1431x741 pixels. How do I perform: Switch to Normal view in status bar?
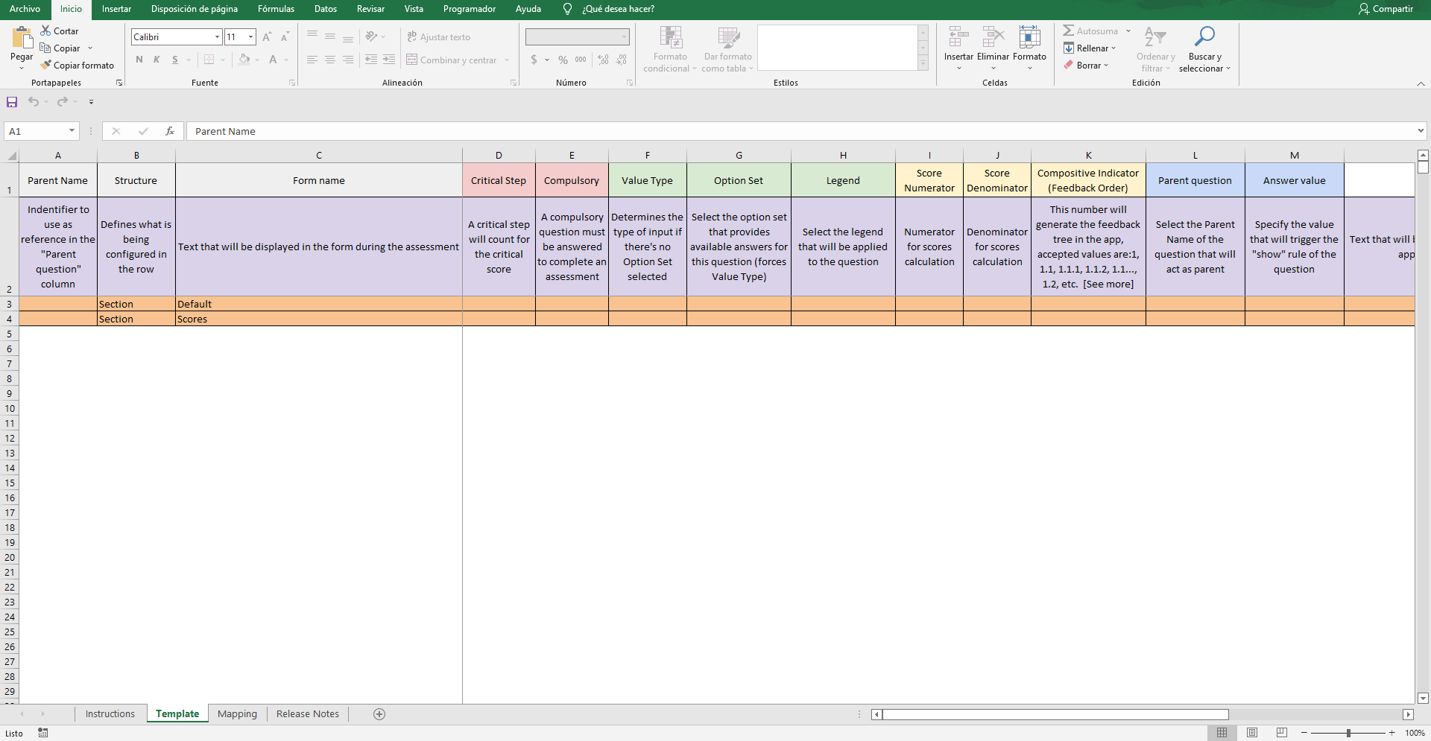point(1222,733)
